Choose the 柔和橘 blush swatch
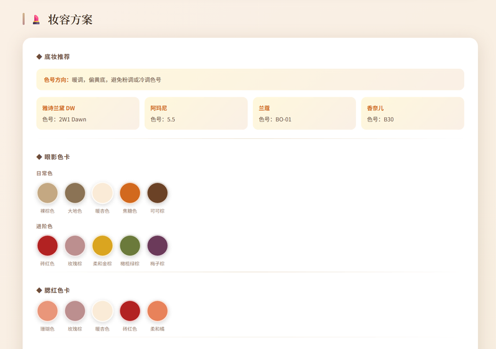 tap(157, 311)
